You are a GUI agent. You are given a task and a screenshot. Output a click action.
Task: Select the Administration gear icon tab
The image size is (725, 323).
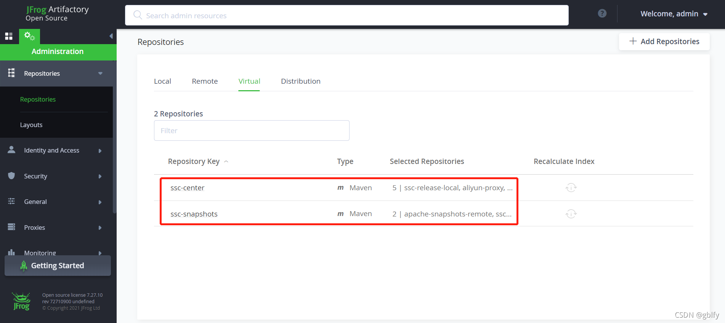pyautogui.click(x=29, y=37)
